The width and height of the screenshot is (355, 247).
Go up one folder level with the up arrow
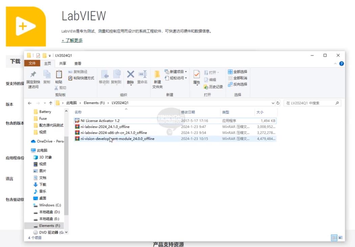pos(51,103)
